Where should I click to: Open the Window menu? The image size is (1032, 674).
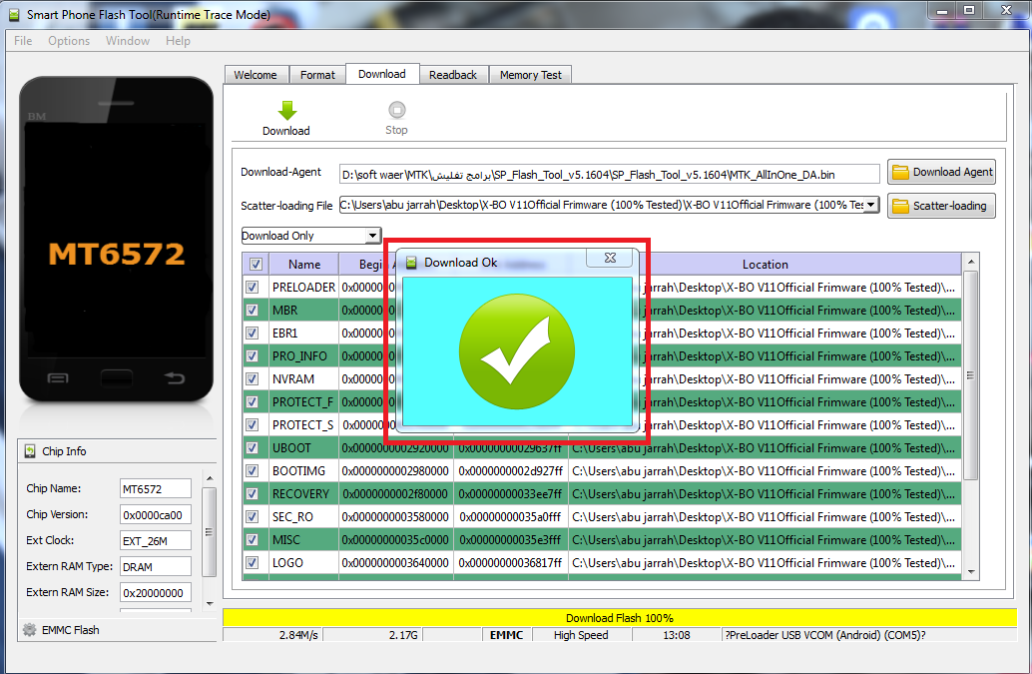point(128,41)
